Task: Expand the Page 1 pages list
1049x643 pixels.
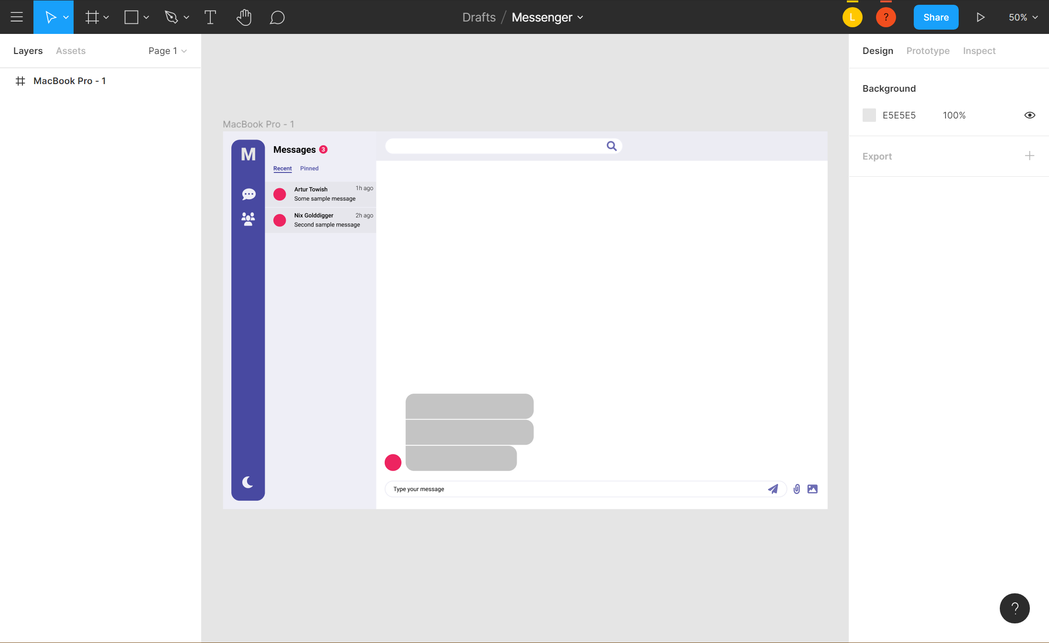Action: pyautogui.click(x=167, y=51)
